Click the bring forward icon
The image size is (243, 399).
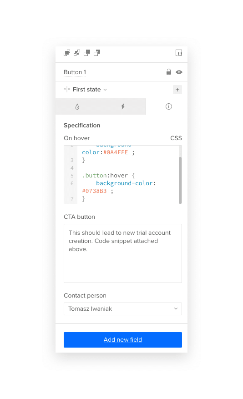pos(77,53)
